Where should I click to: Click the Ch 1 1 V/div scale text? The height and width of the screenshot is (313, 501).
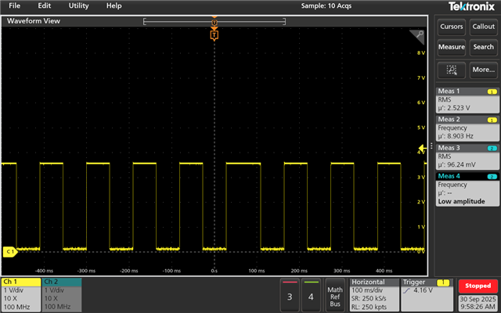pyautogui.click(x=13, y=290)
